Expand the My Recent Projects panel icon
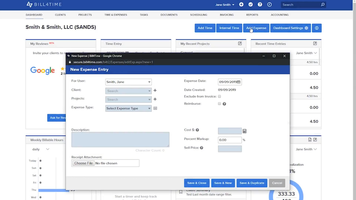Image resolution: width=356 pixels, height=200 pixels. click(240, 43)
